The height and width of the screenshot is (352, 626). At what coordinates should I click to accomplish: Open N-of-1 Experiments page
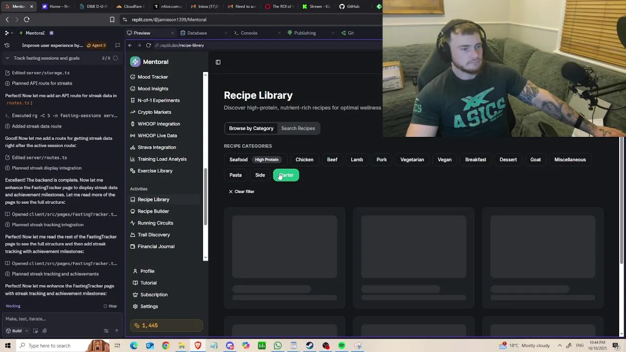click(x=158, y=100)
